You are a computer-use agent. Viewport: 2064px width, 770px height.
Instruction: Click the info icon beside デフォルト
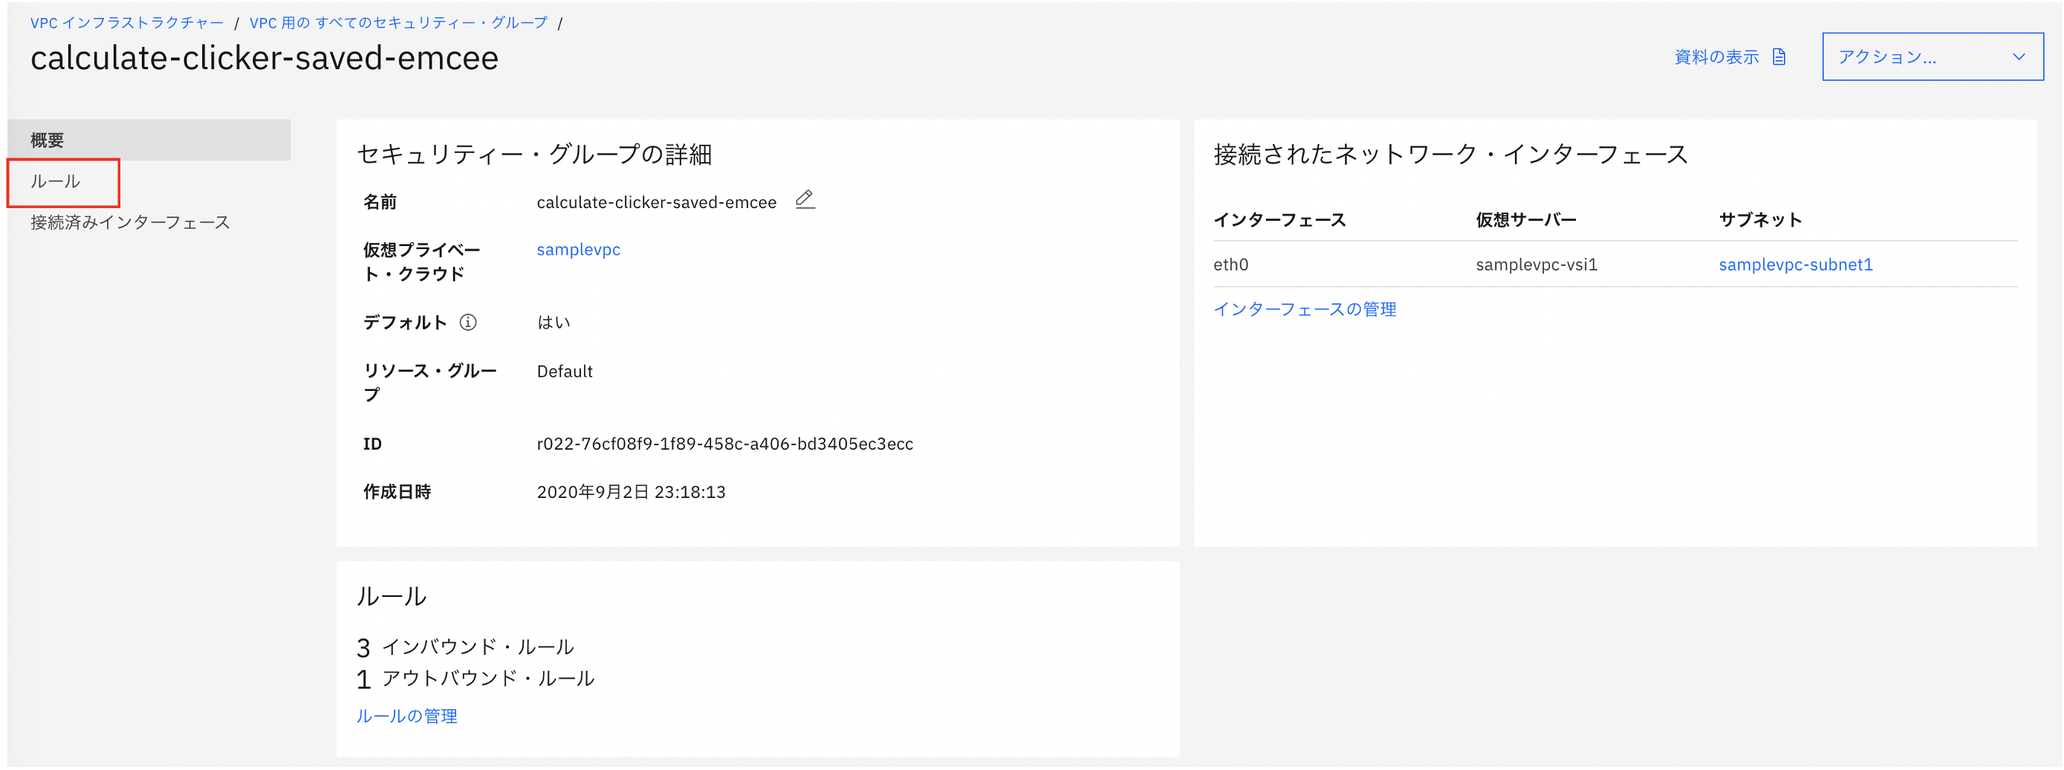tap(468, 322)
